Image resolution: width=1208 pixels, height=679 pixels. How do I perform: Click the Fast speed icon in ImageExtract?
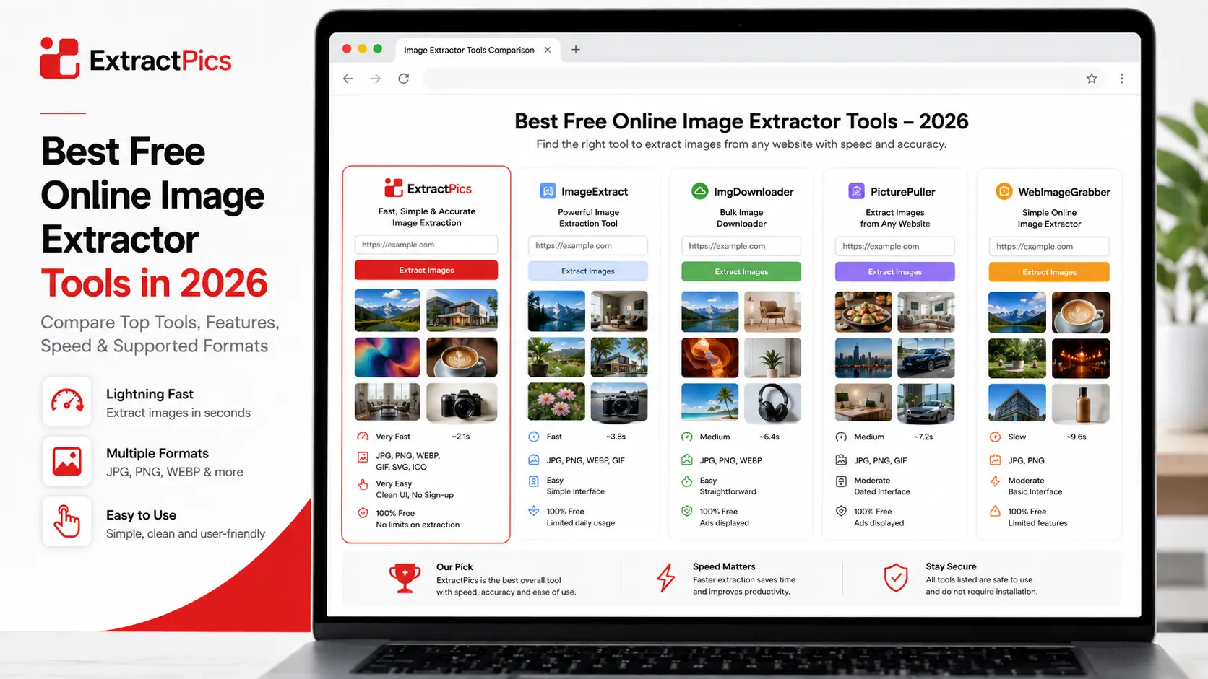pyautogui.click(x=534, y=437)
